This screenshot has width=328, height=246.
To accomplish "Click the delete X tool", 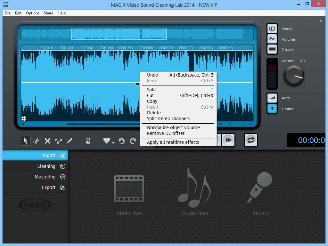I will tap(47, 141).
